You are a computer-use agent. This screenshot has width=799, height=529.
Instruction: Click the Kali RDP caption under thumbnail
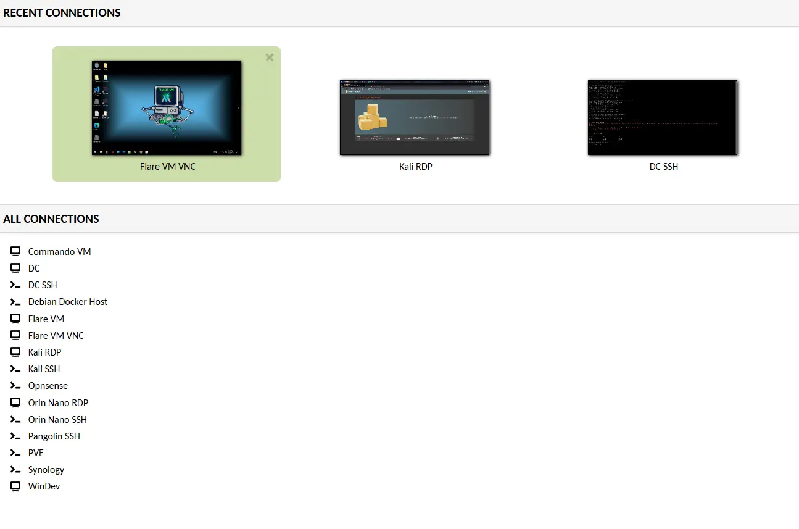pos(416,167)
